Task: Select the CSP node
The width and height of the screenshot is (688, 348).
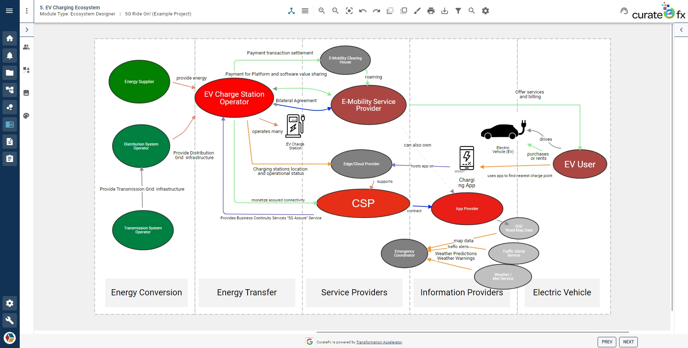Action: pyautogui.click(x=363, y=203)
